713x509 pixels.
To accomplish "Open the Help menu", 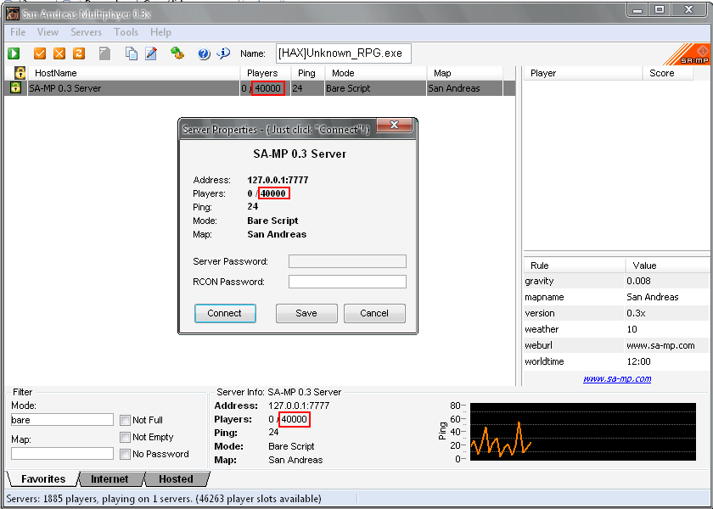I will click(160, 32).
